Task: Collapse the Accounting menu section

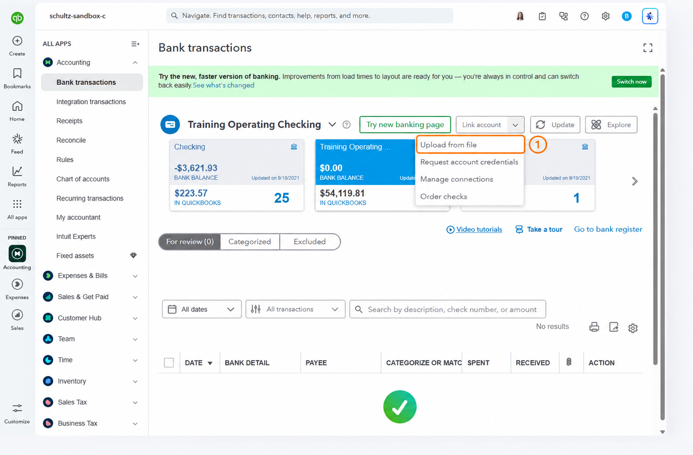Action: pos(135,63)
